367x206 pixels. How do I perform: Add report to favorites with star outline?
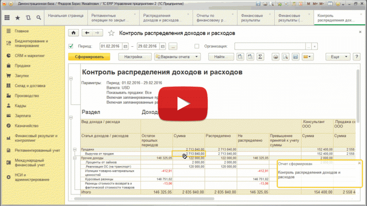coord(111,33)
